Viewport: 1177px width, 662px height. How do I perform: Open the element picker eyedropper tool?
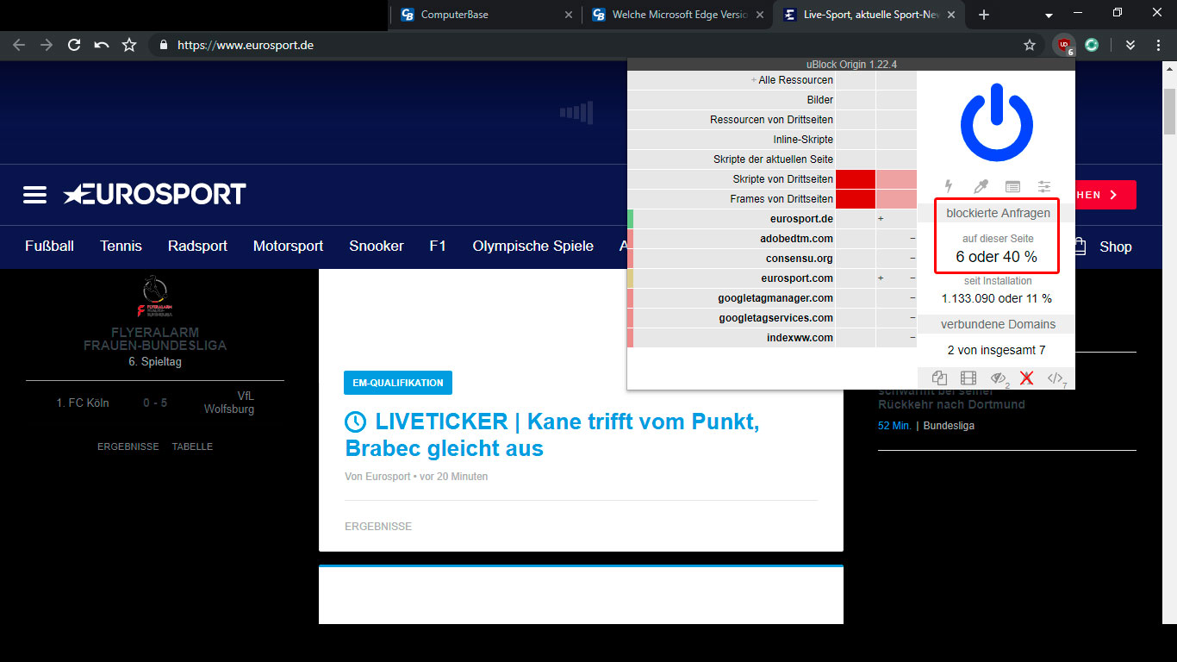981,186
